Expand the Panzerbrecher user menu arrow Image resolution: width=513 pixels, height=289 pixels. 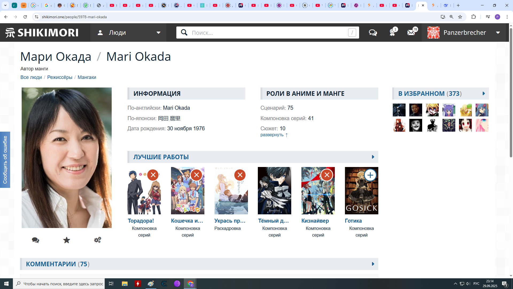[x=498, y=33]
